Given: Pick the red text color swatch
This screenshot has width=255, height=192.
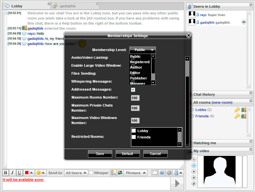Looking at the screenshot, I should click(x=27, y=173).
